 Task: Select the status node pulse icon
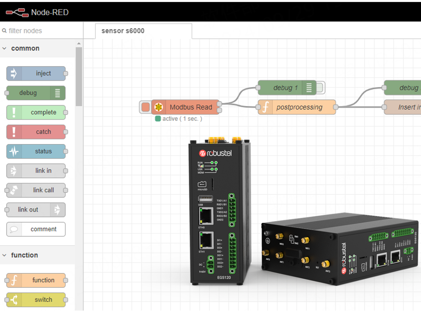point(14,151)
